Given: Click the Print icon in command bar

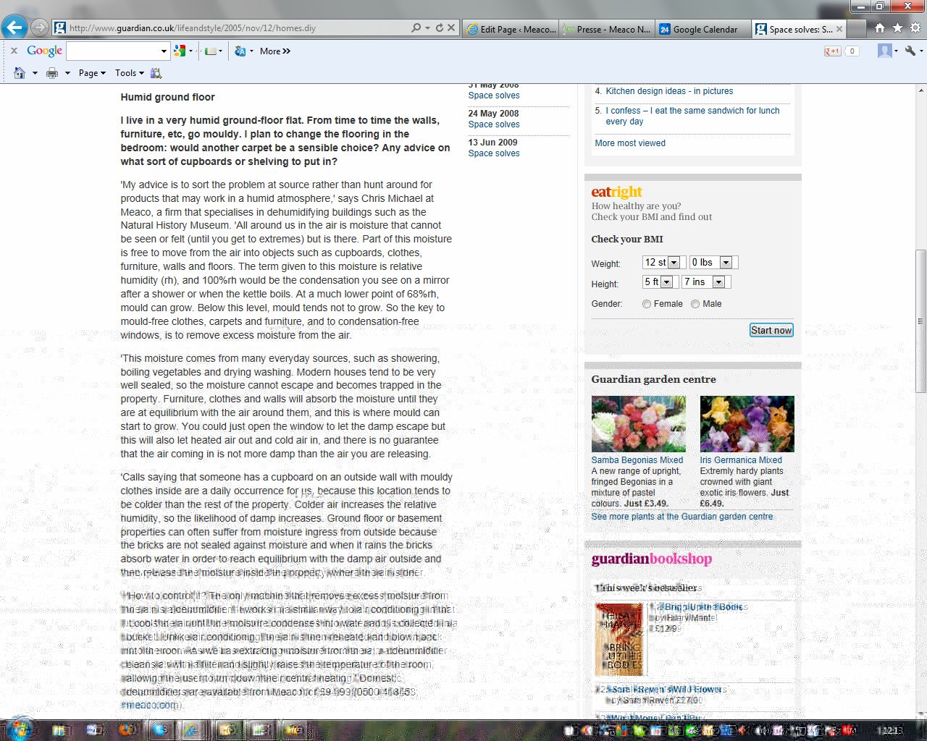Looking at the screenshot, I should pyautogui.click(x=52, y=73).
